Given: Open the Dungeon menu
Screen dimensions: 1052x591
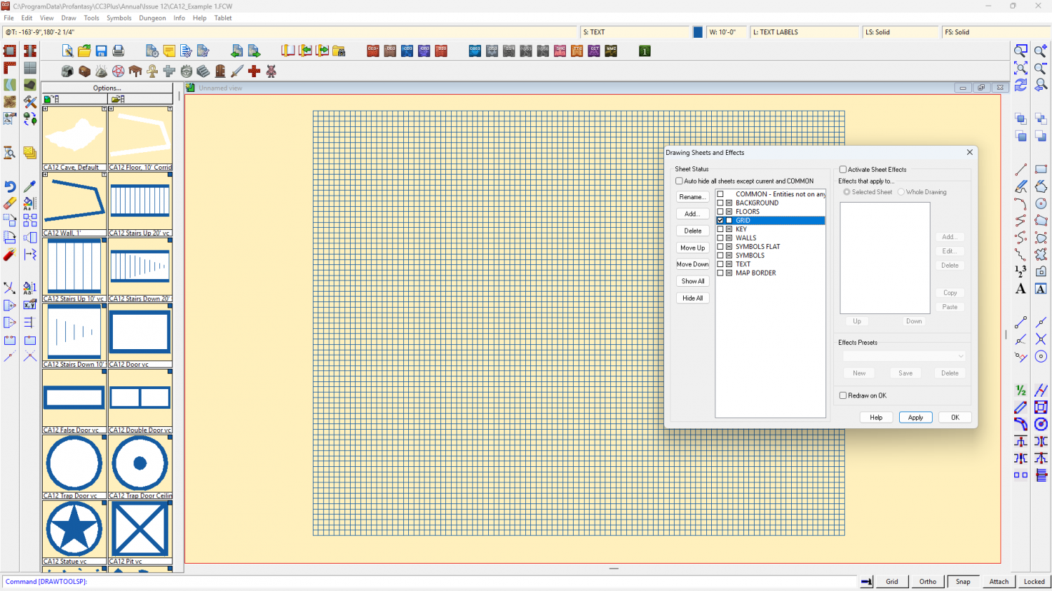Looking at the screenshot, I should pyautogui.click(x=152, y=18).
